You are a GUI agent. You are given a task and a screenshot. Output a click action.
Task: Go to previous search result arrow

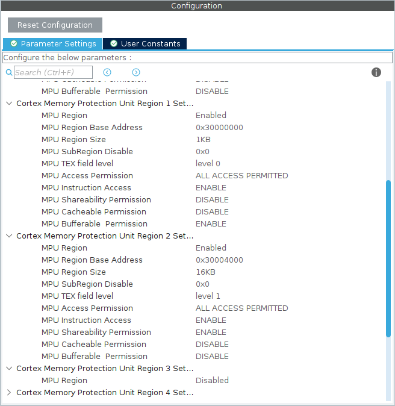(107, 72)
